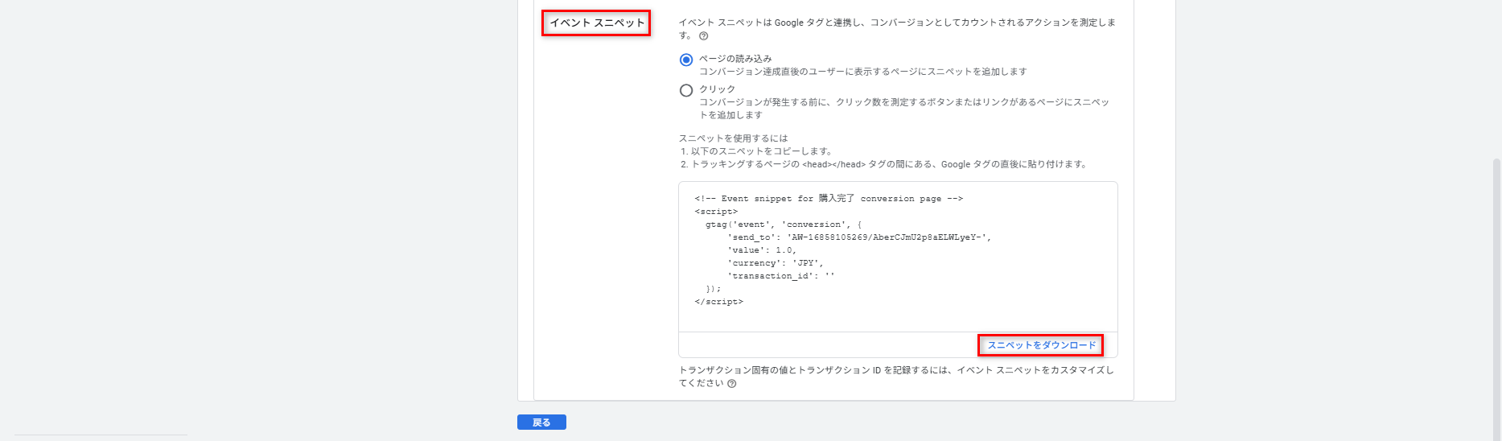Click the 'value': 1.0 code line
This screenshot has width=1502, height=441.
coord(762,250)
